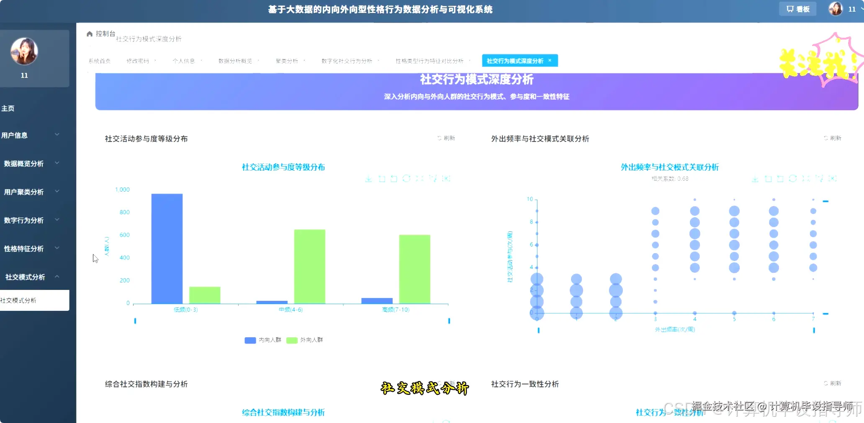Expand the 数据概览分析 sidebar menu
Screen dimensions: 864x423
coord(35,164)
